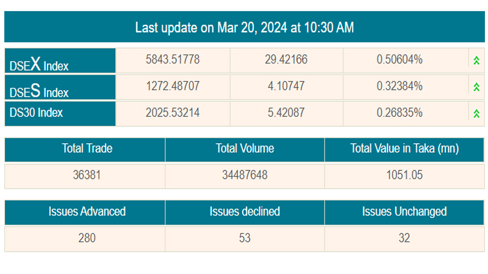Viewport: 488px width, 274px height.
Task: Select the Total Volume column header
Action: (245, 149)
